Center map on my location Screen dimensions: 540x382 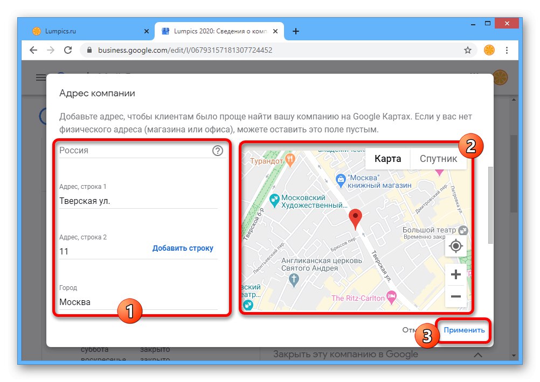pos(455,246)
